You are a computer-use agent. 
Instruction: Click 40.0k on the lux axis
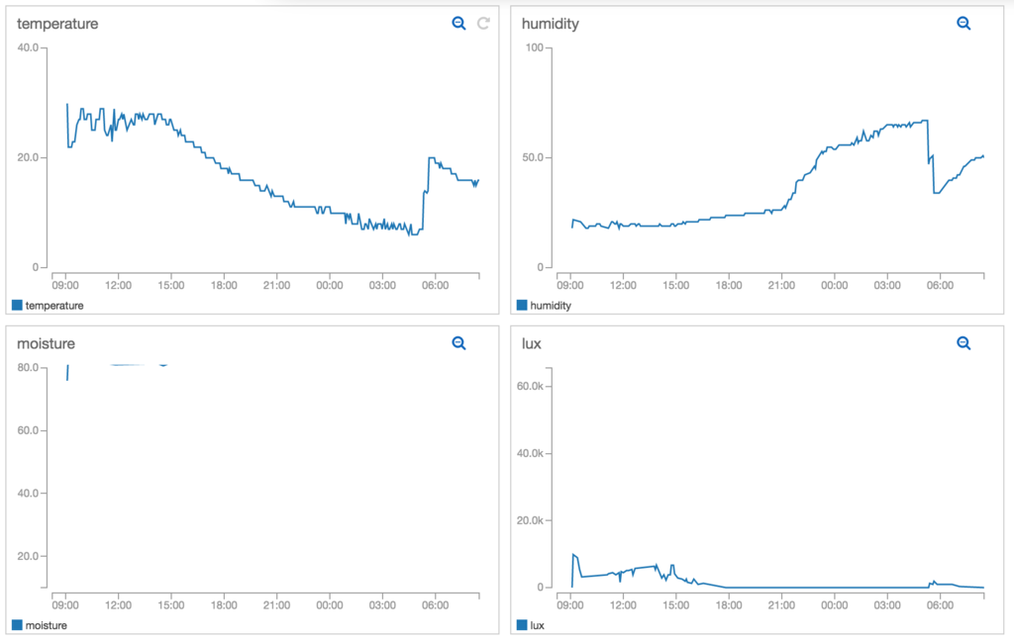(531, 453)
